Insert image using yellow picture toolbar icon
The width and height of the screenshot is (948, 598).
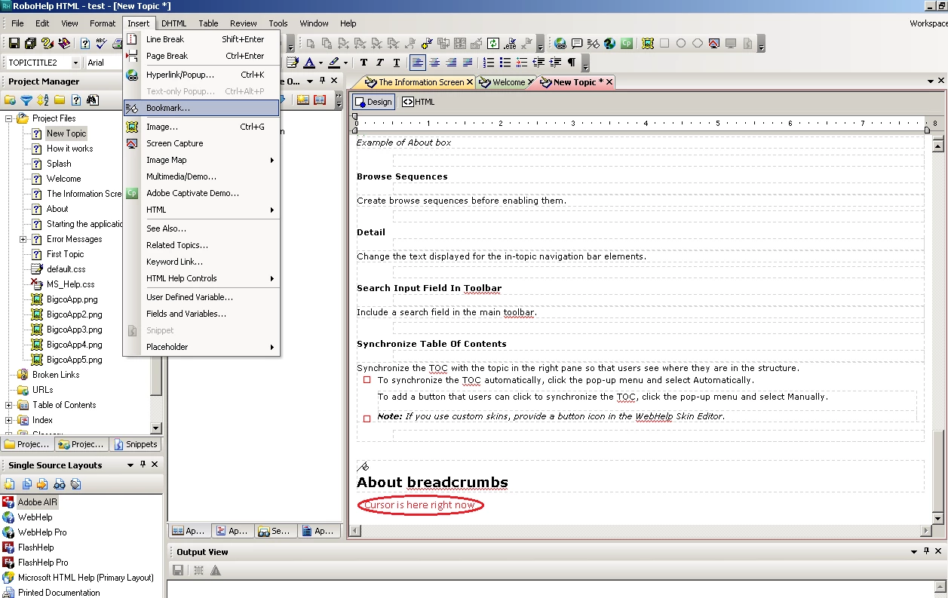tap(648, 44)
